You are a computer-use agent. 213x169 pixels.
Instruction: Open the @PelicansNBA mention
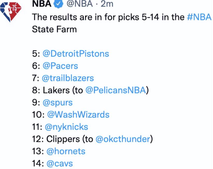[x=115, y=90]
